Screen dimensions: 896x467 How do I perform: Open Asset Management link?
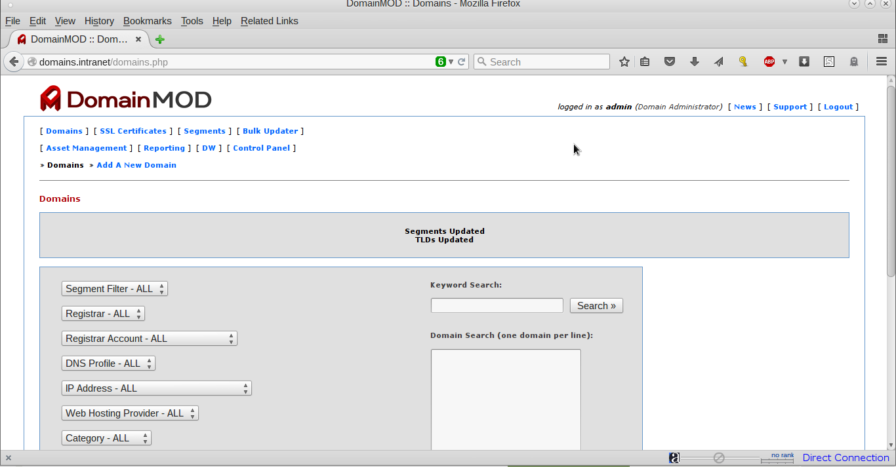point(87,148)
